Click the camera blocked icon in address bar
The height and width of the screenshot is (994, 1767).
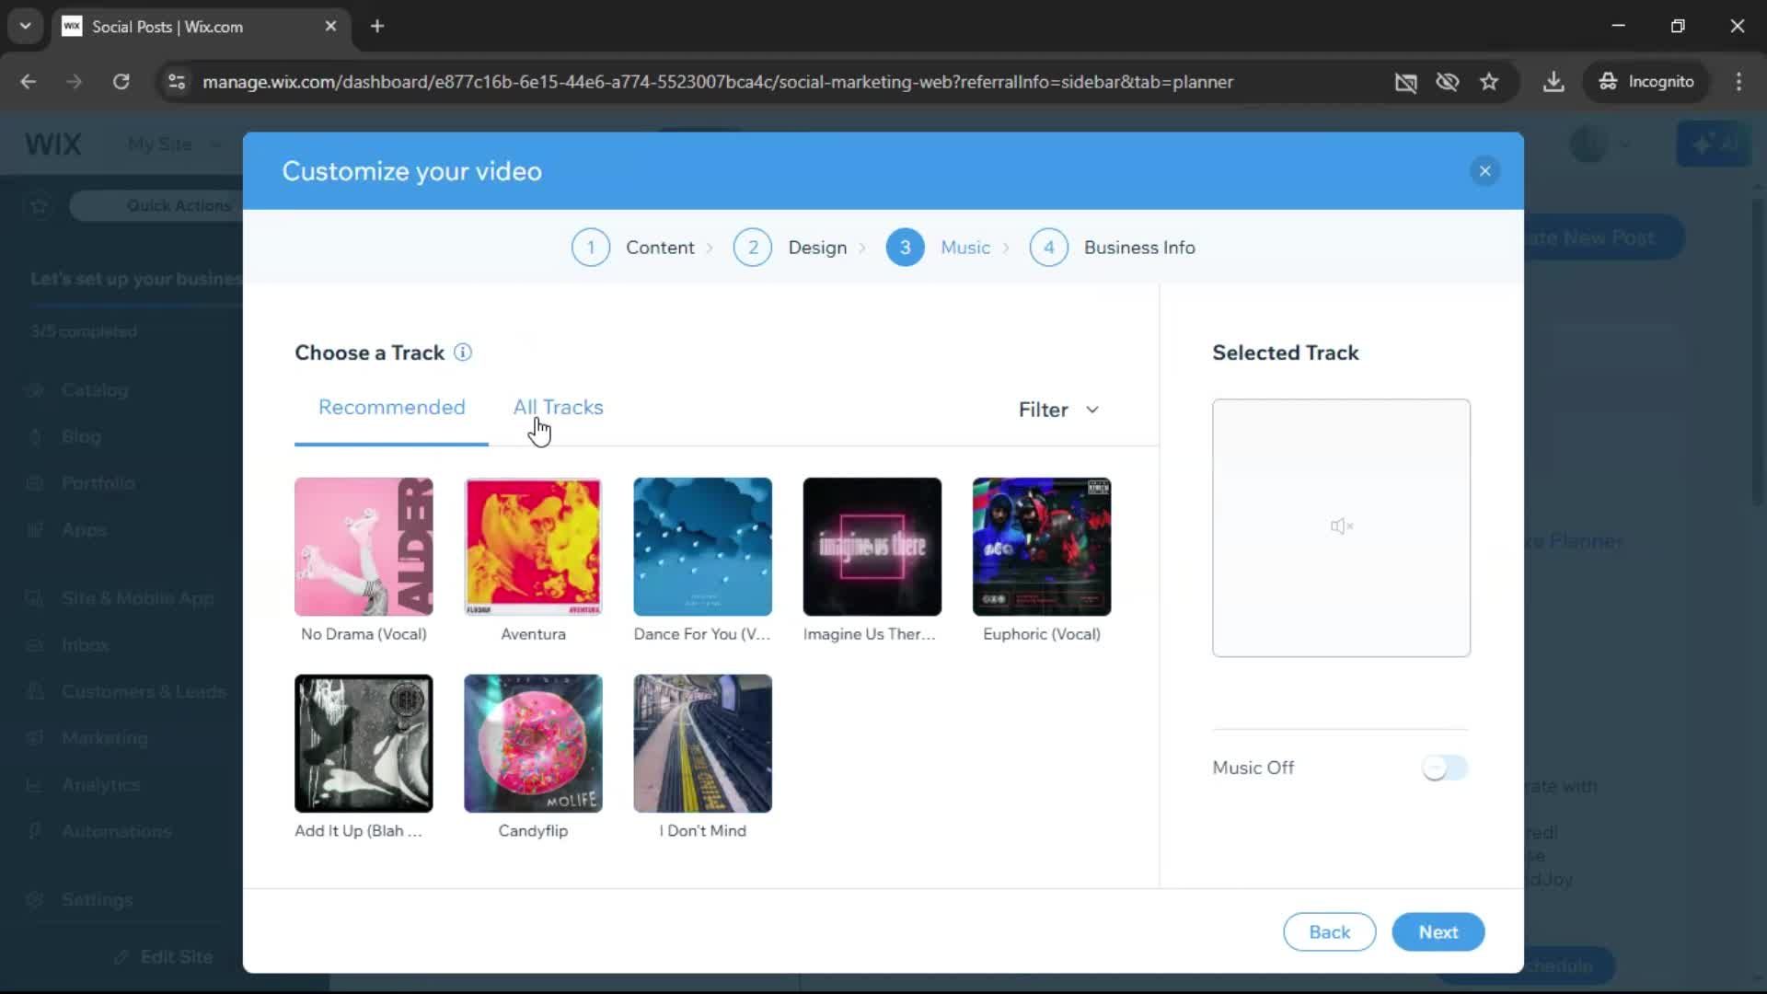point(1405,82)
